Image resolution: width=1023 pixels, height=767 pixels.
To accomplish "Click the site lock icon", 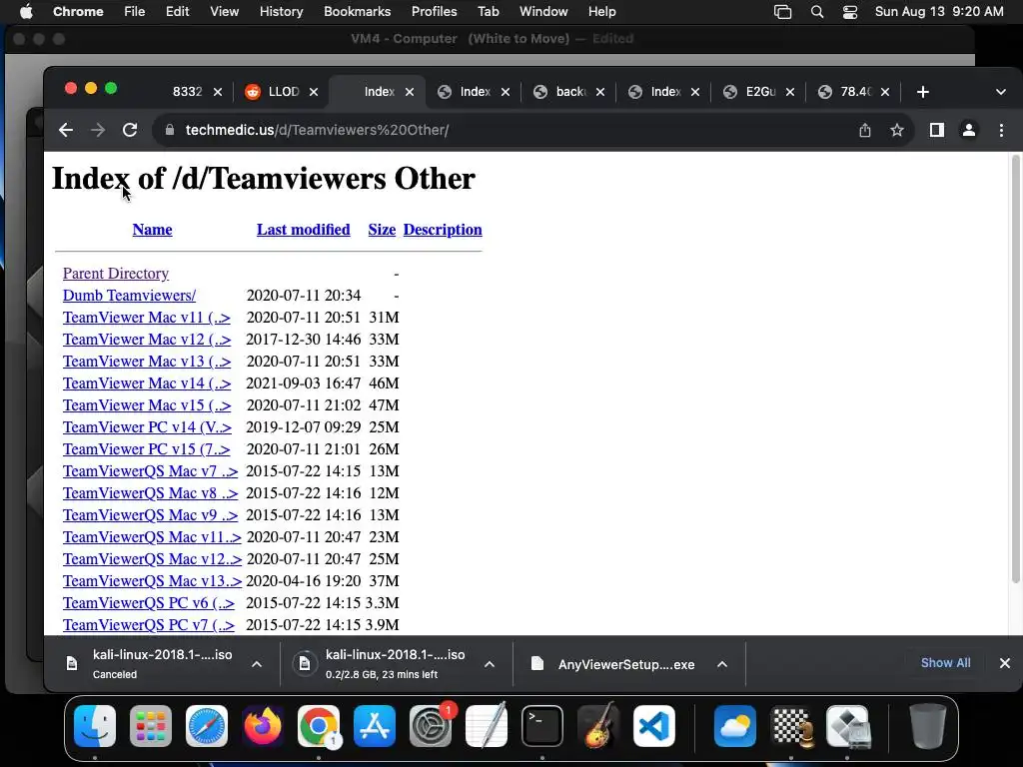I will tap(170, 130).
